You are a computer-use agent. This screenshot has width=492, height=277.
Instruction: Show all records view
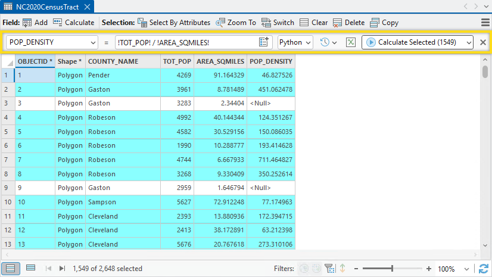pyautogui.click(x=11, y=269)
